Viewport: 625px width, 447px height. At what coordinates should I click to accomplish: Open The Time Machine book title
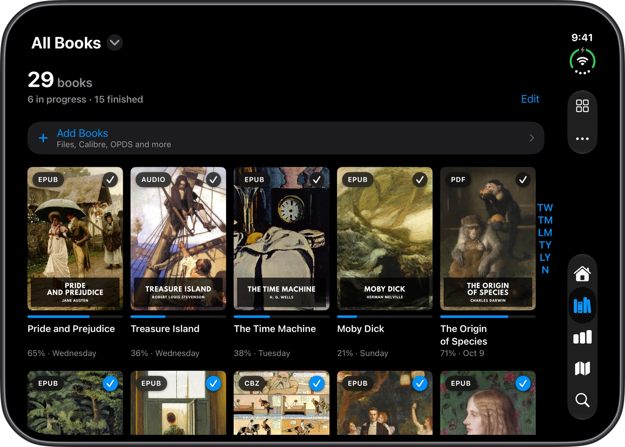coord(275,329)
